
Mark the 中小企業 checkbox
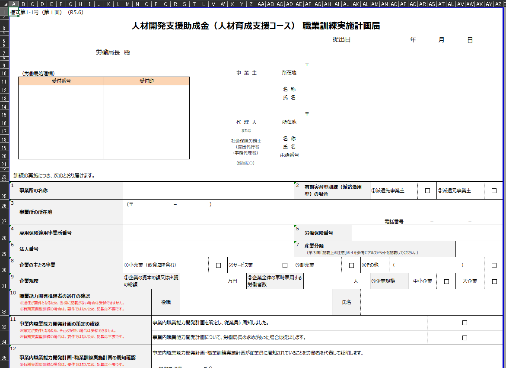446,281
